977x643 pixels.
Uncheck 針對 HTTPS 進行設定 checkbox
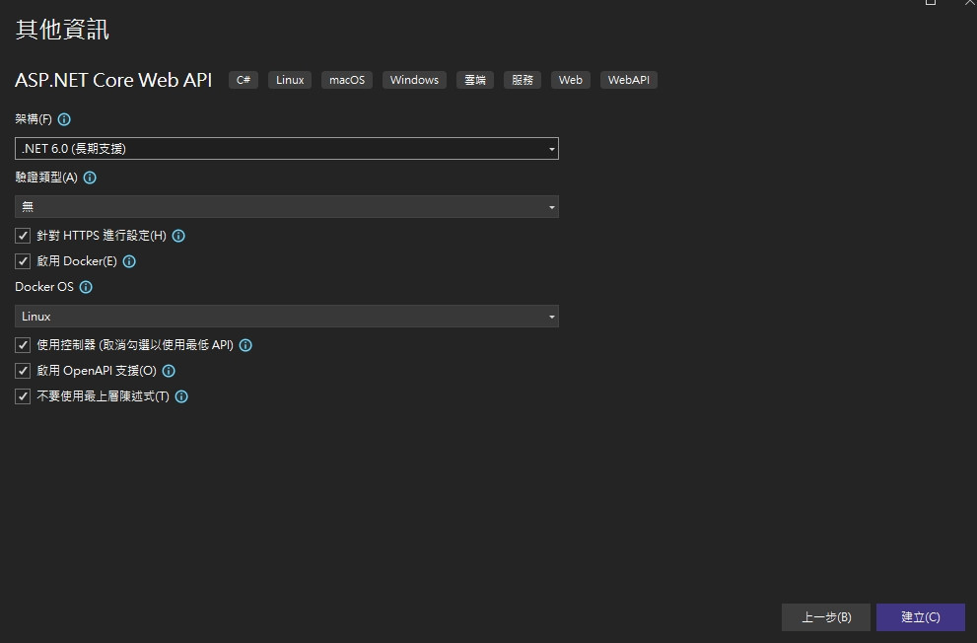tap(23, 236)
